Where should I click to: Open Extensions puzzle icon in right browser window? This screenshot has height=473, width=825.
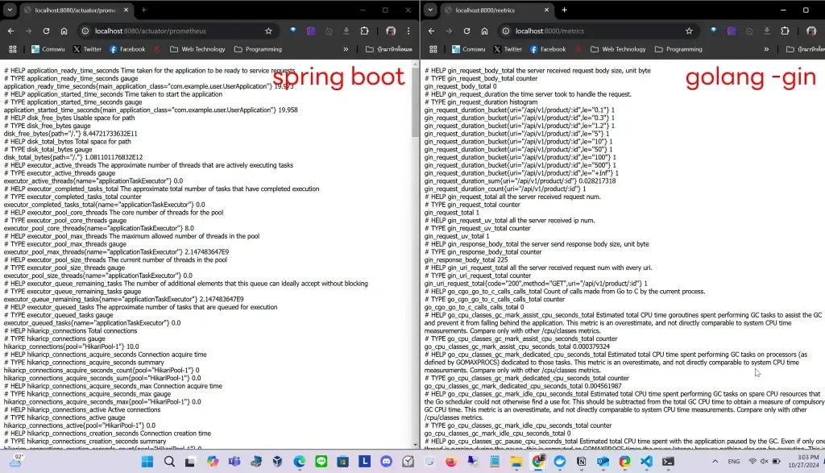[785, 31]
